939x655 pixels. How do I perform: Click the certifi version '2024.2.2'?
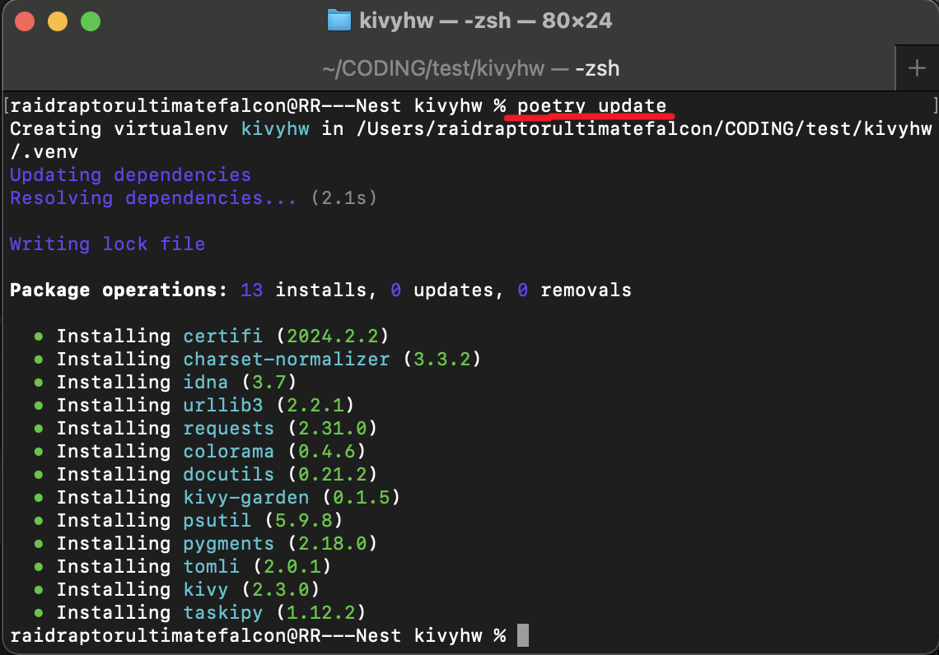point(333,337)
